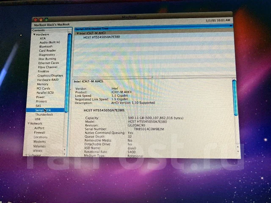Screen dimensions: 271x203
Task: Click the details pane scroll up arrow
Action: click(x=238, y=147)
